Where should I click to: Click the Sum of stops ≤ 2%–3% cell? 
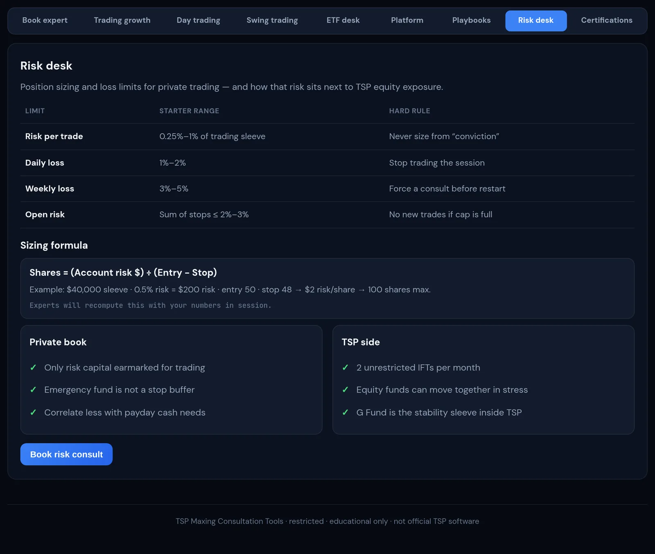tap(204, 215)
